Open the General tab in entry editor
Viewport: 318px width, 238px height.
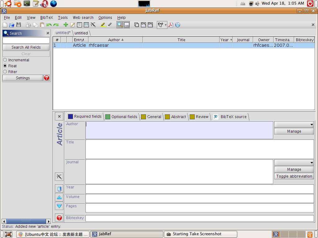[x=151, y=117]
